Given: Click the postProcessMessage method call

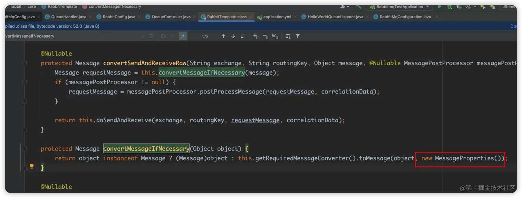Looking at the screenshot, I should coord(231,92).
